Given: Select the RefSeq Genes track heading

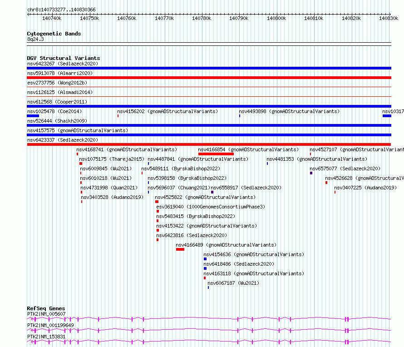Looking at the screenshot, I should coord(46,308).
